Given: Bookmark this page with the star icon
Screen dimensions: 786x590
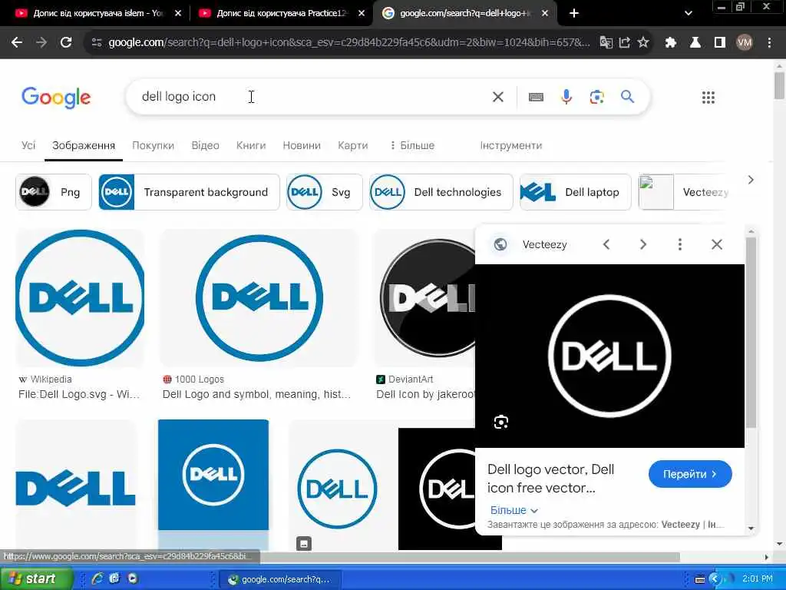Looking at the screenshot, I should (x=643, y=43).
